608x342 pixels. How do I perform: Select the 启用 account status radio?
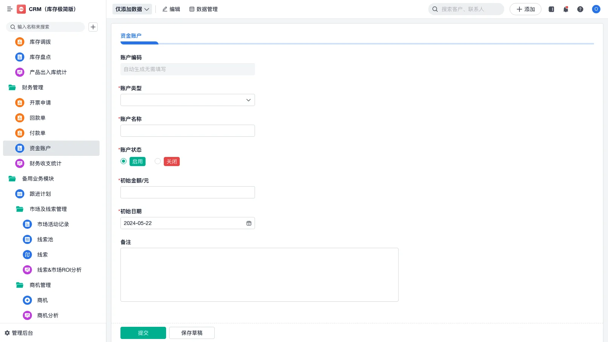[123, 161]
